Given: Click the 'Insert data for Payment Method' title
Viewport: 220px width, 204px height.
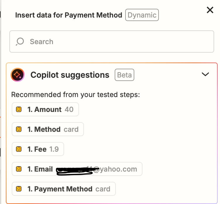Looking at the screenshot, I should 69,15.
